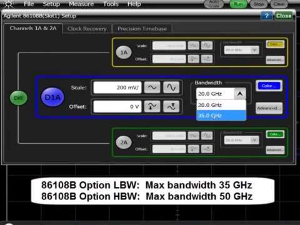Decrease D1A scale with small wave icon

pyautogui.click(x=152, y=87)
